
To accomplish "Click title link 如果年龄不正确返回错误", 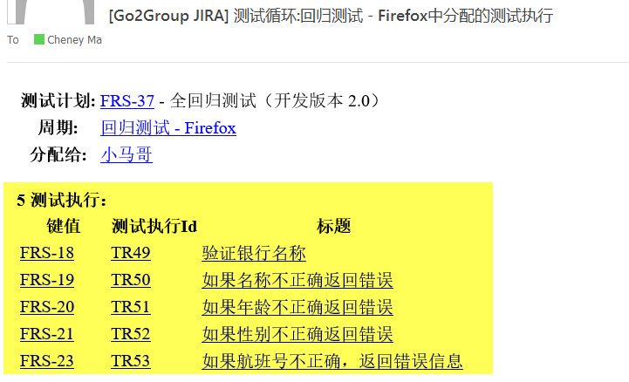I will point(297,307).
